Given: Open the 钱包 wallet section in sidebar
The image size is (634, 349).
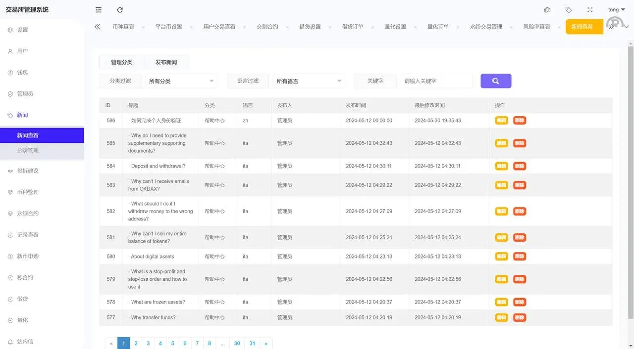Looking at the screenshot, I should [22, 72].
